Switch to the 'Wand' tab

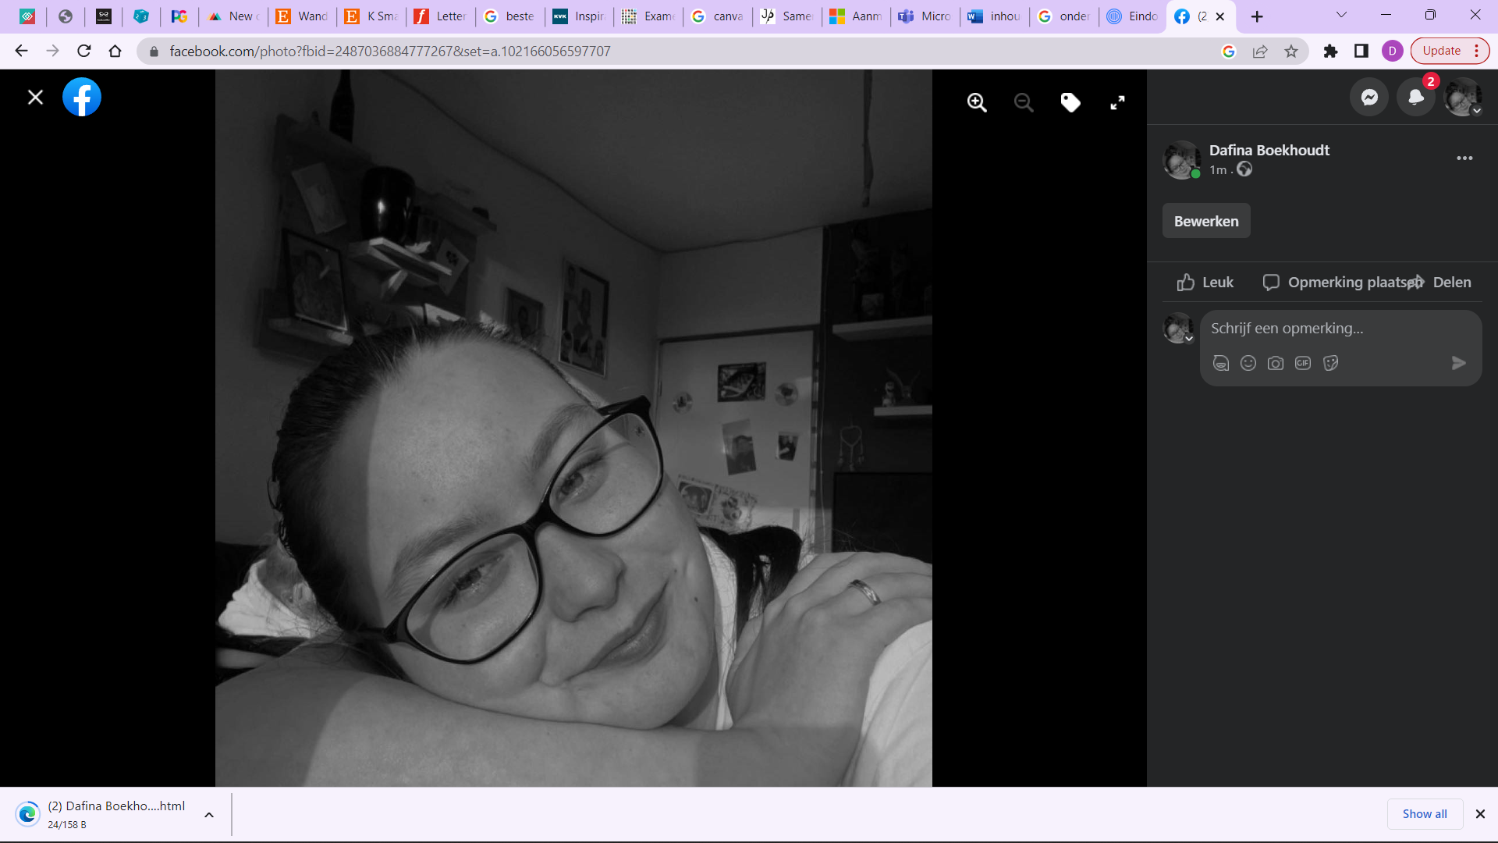[303, 16]
